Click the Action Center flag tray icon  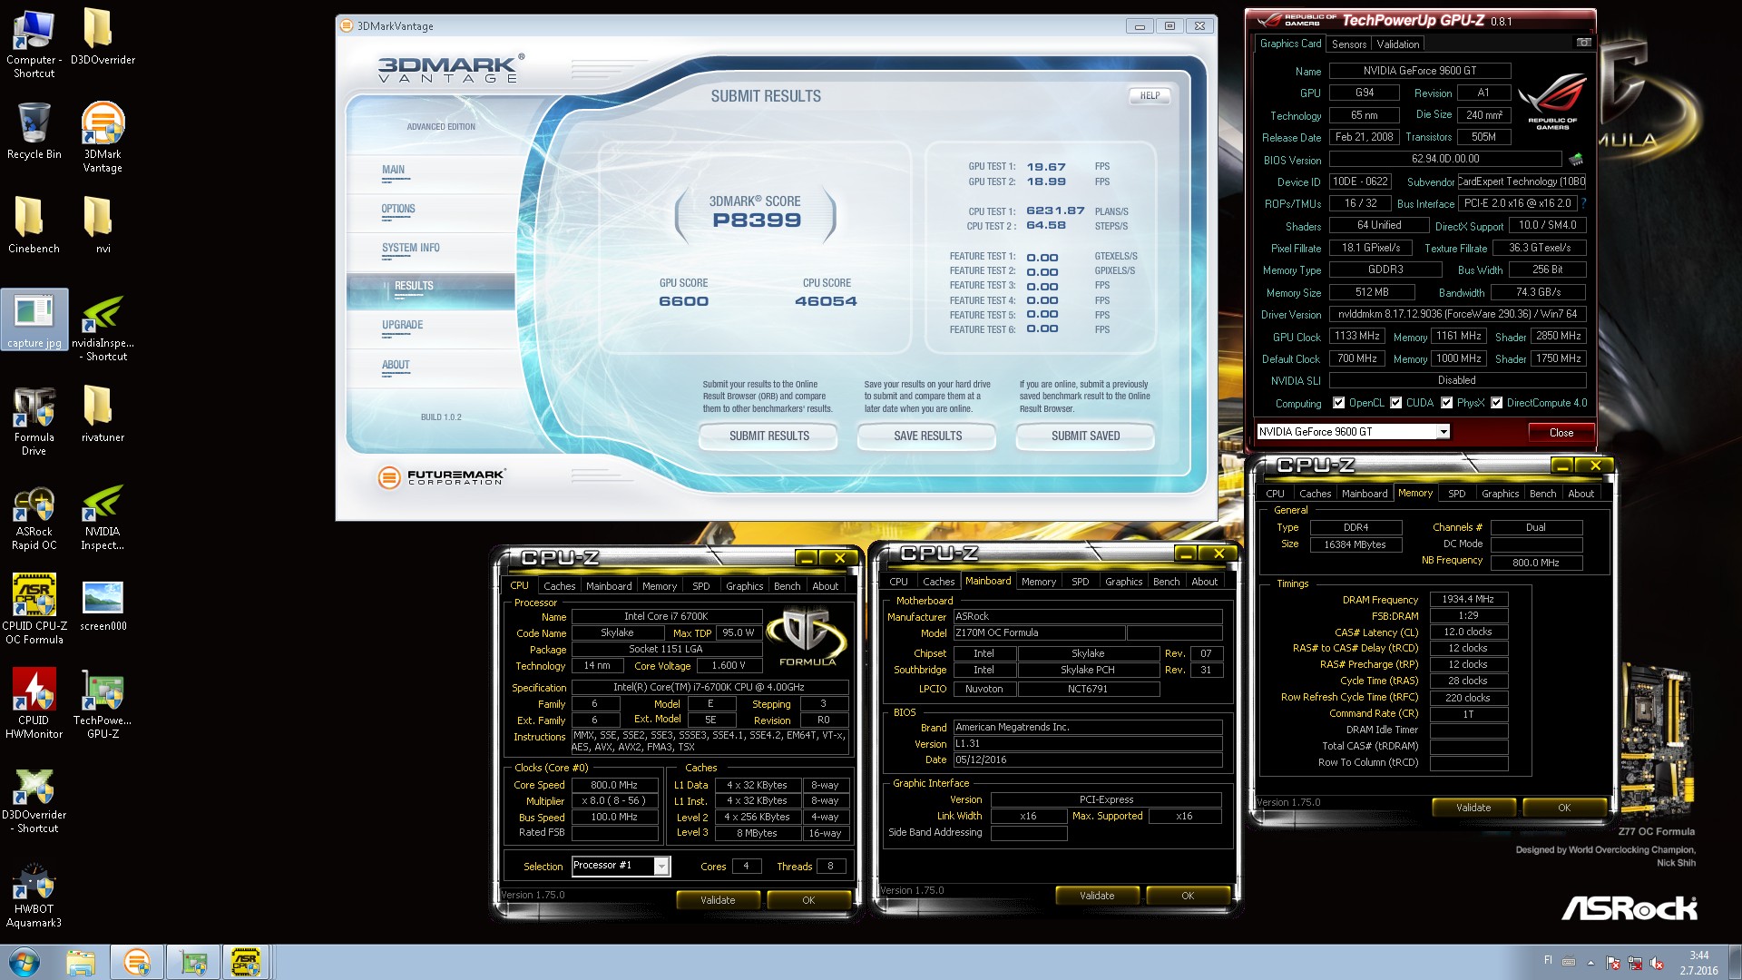[x=1612, y=963]
